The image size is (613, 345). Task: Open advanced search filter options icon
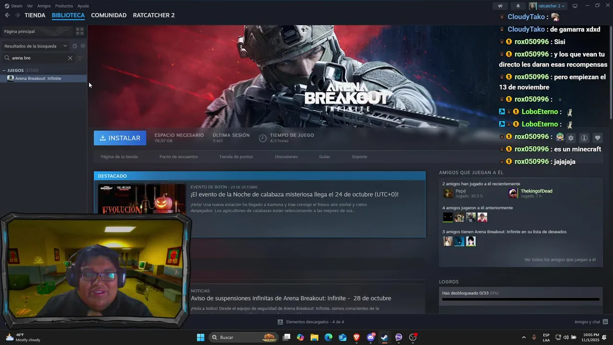point(80,58)
